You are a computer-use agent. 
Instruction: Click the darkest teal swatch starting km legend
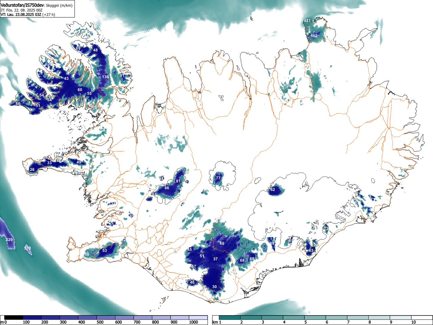229,318
